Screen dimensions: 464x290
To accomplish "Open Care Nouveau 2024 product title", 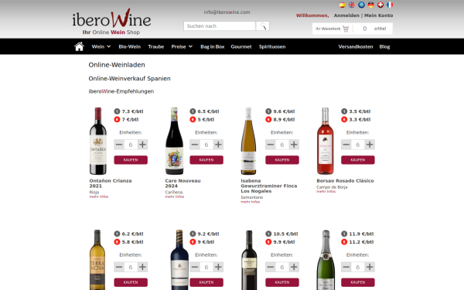I will click(x=183, y=183).
